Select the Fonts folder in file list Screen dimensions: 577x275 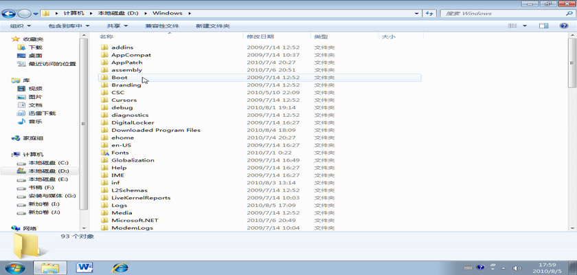click(x=120, y=153)
